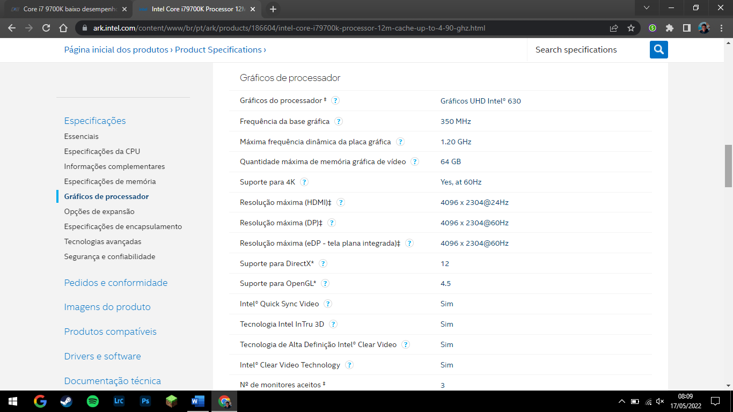Go to Informações complementares section

[x=114, y=166]
